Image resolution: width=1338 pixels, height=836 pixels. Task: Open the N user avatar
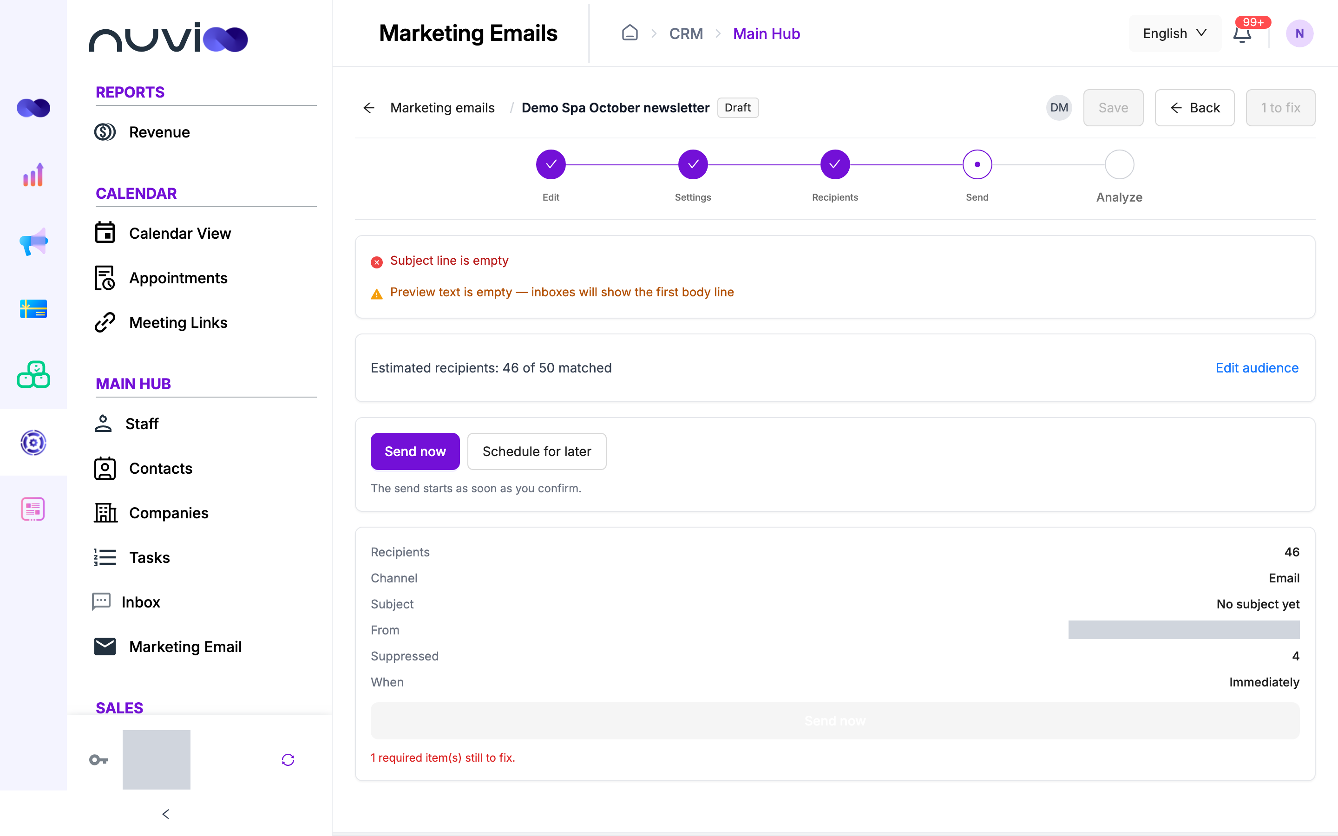(1299, 34)
